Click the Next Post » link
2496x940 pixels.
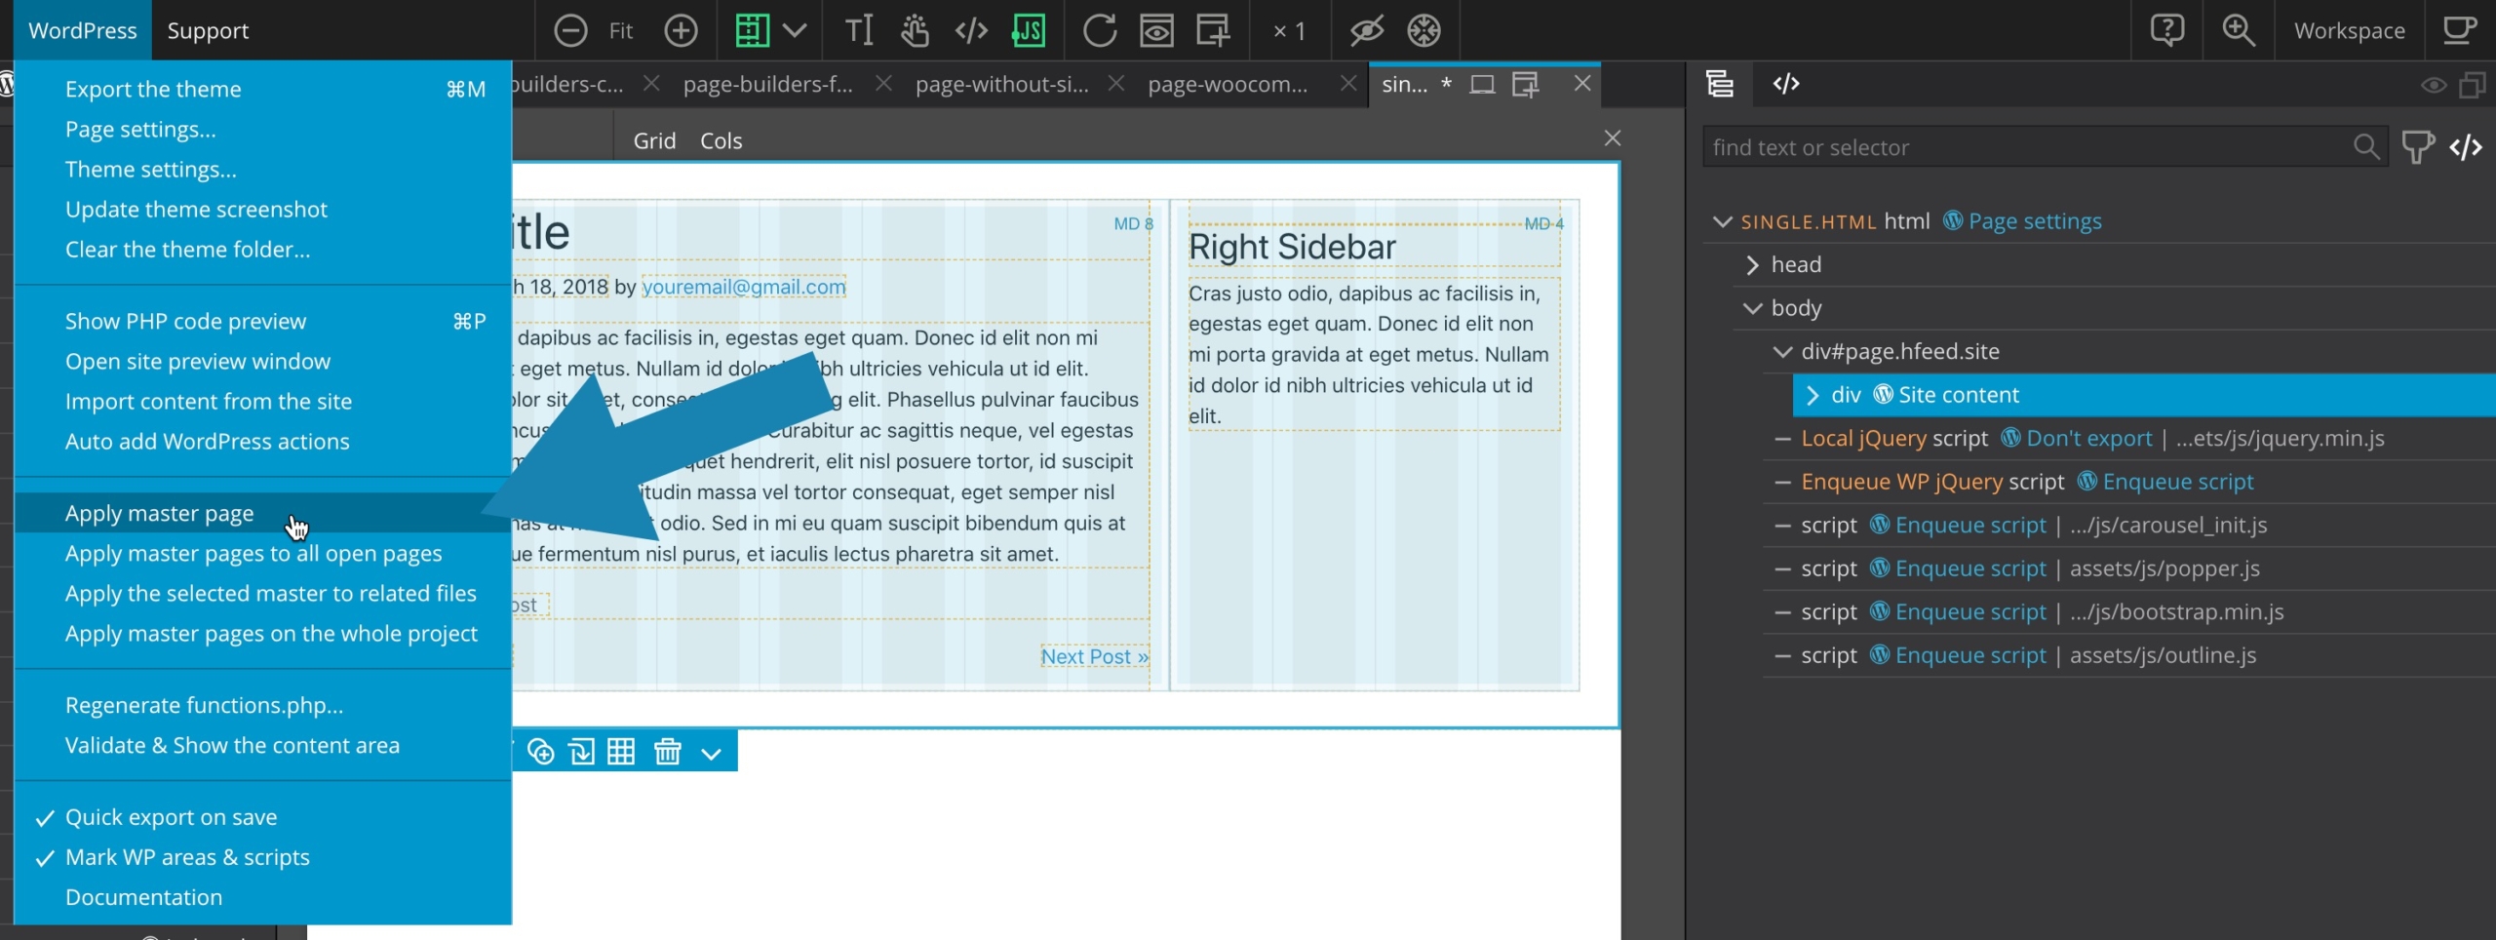click(1094, 656)
